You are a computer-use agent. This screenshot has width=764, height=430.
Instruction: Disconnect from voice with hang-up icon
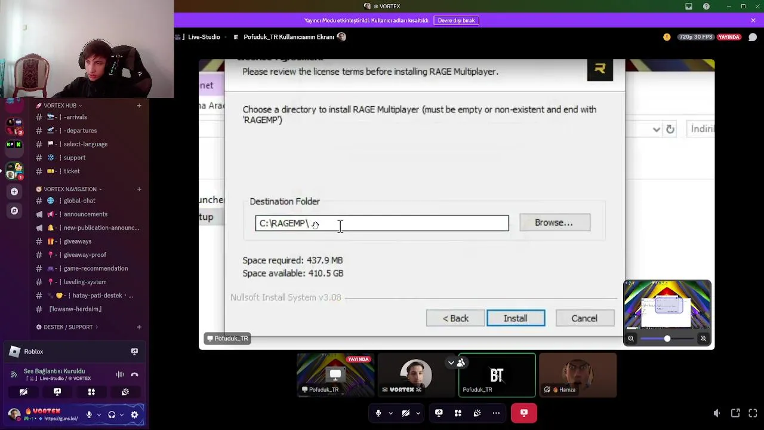click(x=135, y=375)
